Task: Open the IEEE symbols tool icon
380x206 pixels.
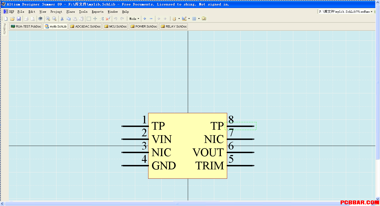Action: 174,19
